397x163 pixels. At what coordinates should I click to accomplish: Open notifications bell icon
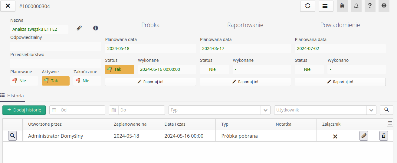[x=356, y=6]
